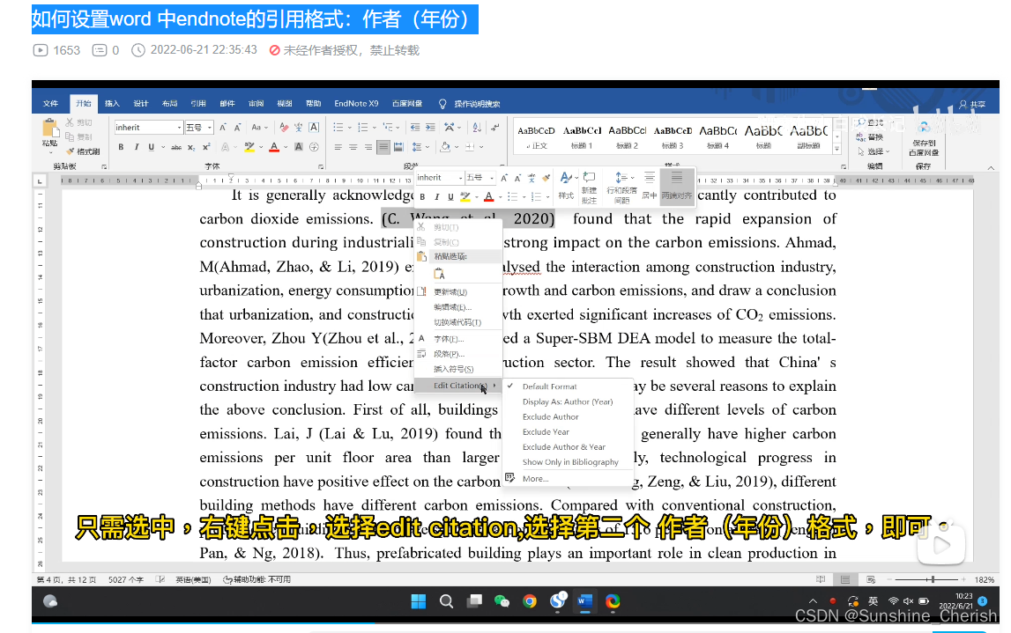Apply justify alignment (两端对齐) in mini toolbar
The width and height of the screenshot is (1011, 633).
tap(676, 187)
